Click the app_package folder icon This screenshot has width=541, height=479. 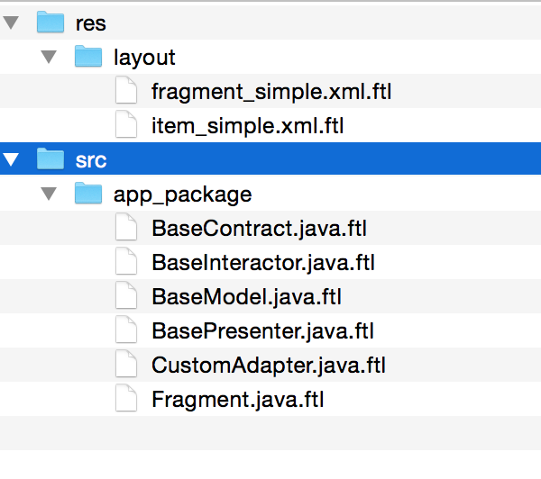(88, 194)
